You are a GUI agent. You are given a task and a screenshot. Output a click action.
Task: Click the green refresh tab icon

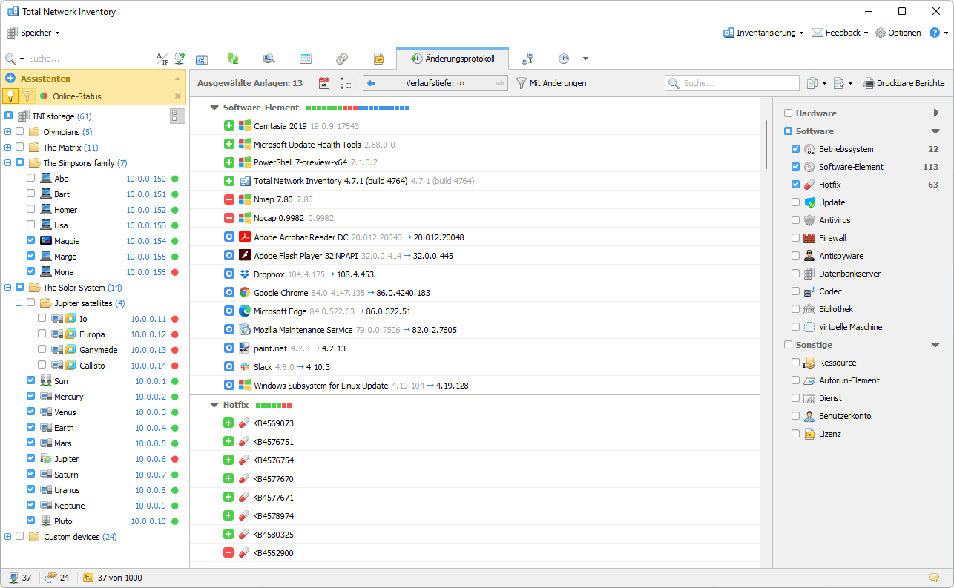pos(233,59)
